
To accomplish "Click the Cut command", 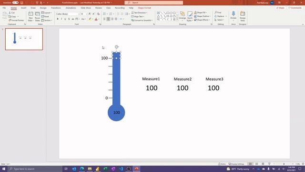I will (x=11, y=13).
